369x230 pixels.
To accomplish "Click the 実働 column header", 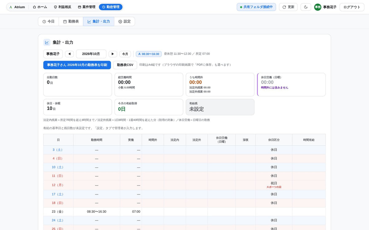I will pyautogui.click(x=131, y=140).
